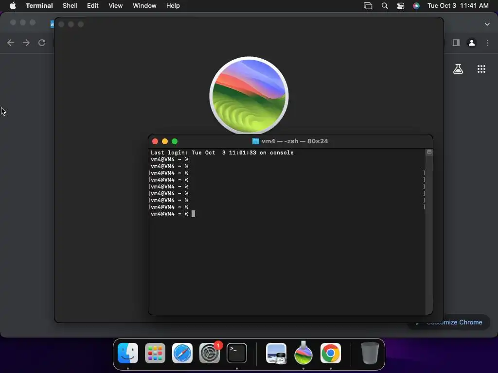
Task: Open macOS Sonoma installer in Dock
Action: point(303,353)
